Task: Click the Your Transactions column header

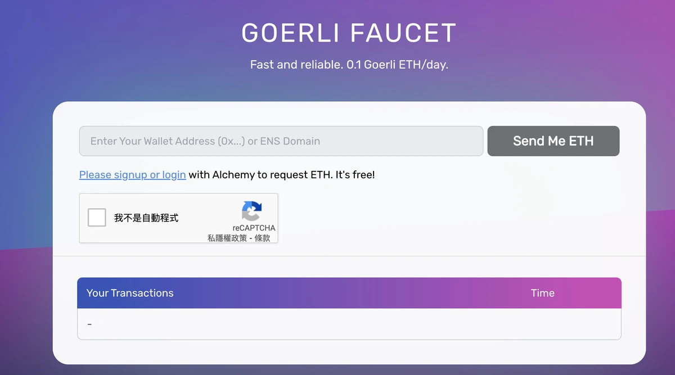Action: [130, 293]
